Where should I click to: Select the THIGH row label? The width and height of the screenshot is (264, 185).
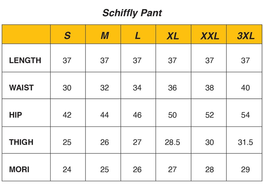[21, 142]
